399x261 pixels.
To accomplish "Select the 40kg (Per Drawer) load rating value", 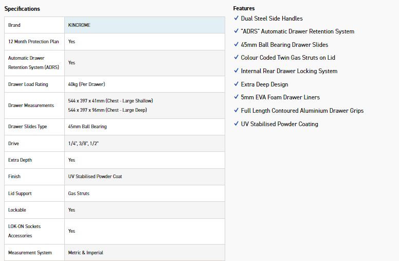I will [x=86, y=84].
